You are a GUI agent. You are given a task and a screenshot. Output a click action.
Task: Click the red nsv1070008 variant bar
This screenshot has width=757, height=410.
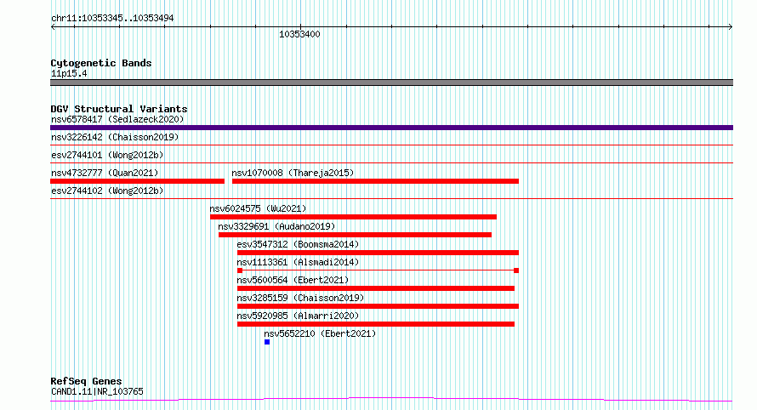coord(375,181)
